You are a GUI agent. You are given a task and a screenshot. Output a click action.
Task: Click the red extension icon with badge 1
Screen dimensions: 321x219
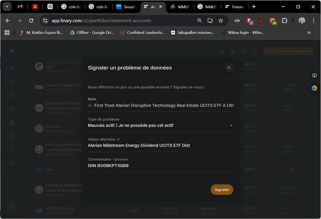(x=249, y=21)
